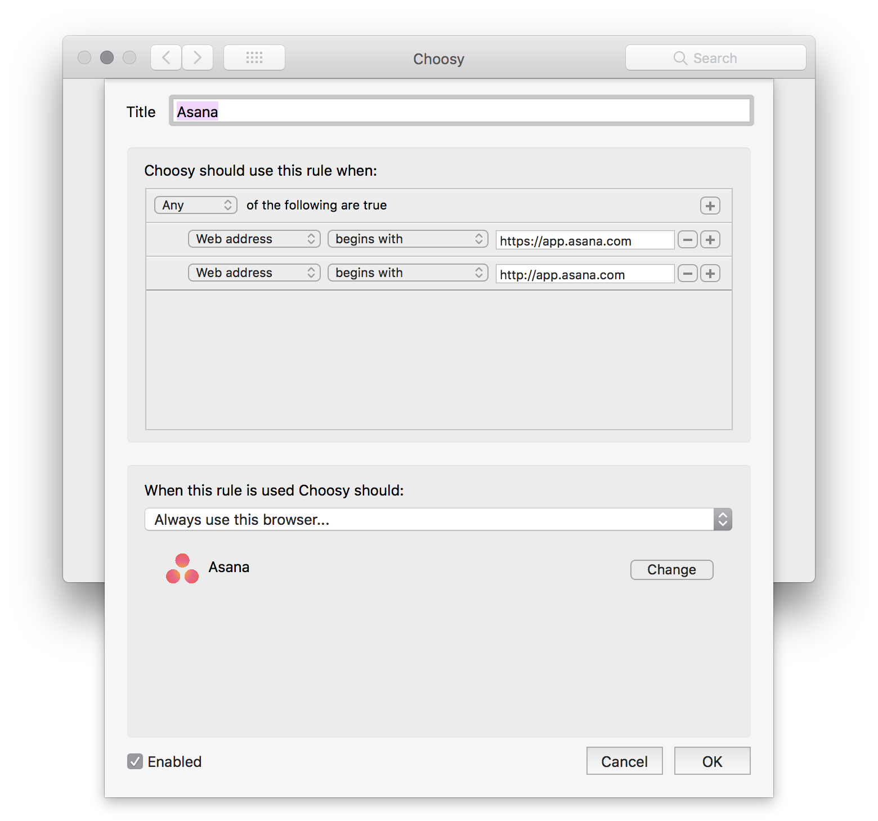Click the back navigation arrow in toolbar
Screen dimensions: 878x821
[x=166, y=57]
